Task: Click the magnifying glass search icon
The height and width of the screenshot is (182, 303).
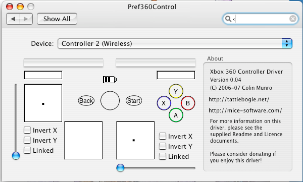Action: click(228, 19)
